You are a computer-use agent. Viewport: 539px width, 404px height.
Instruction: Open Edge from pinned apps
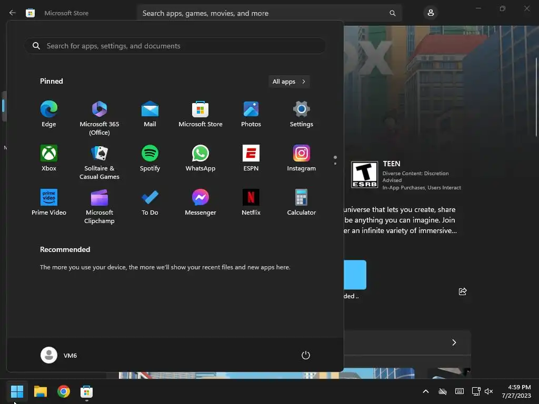click(x=49, y=114)
